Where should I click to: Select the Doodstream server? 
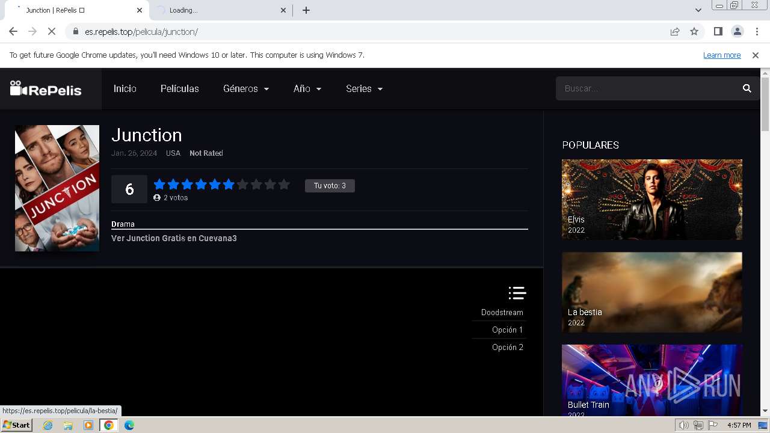(502, 312)
